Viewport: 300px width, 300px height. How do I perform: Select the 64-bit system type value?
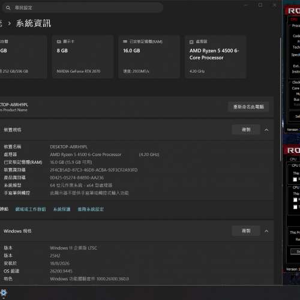(81, 185)
